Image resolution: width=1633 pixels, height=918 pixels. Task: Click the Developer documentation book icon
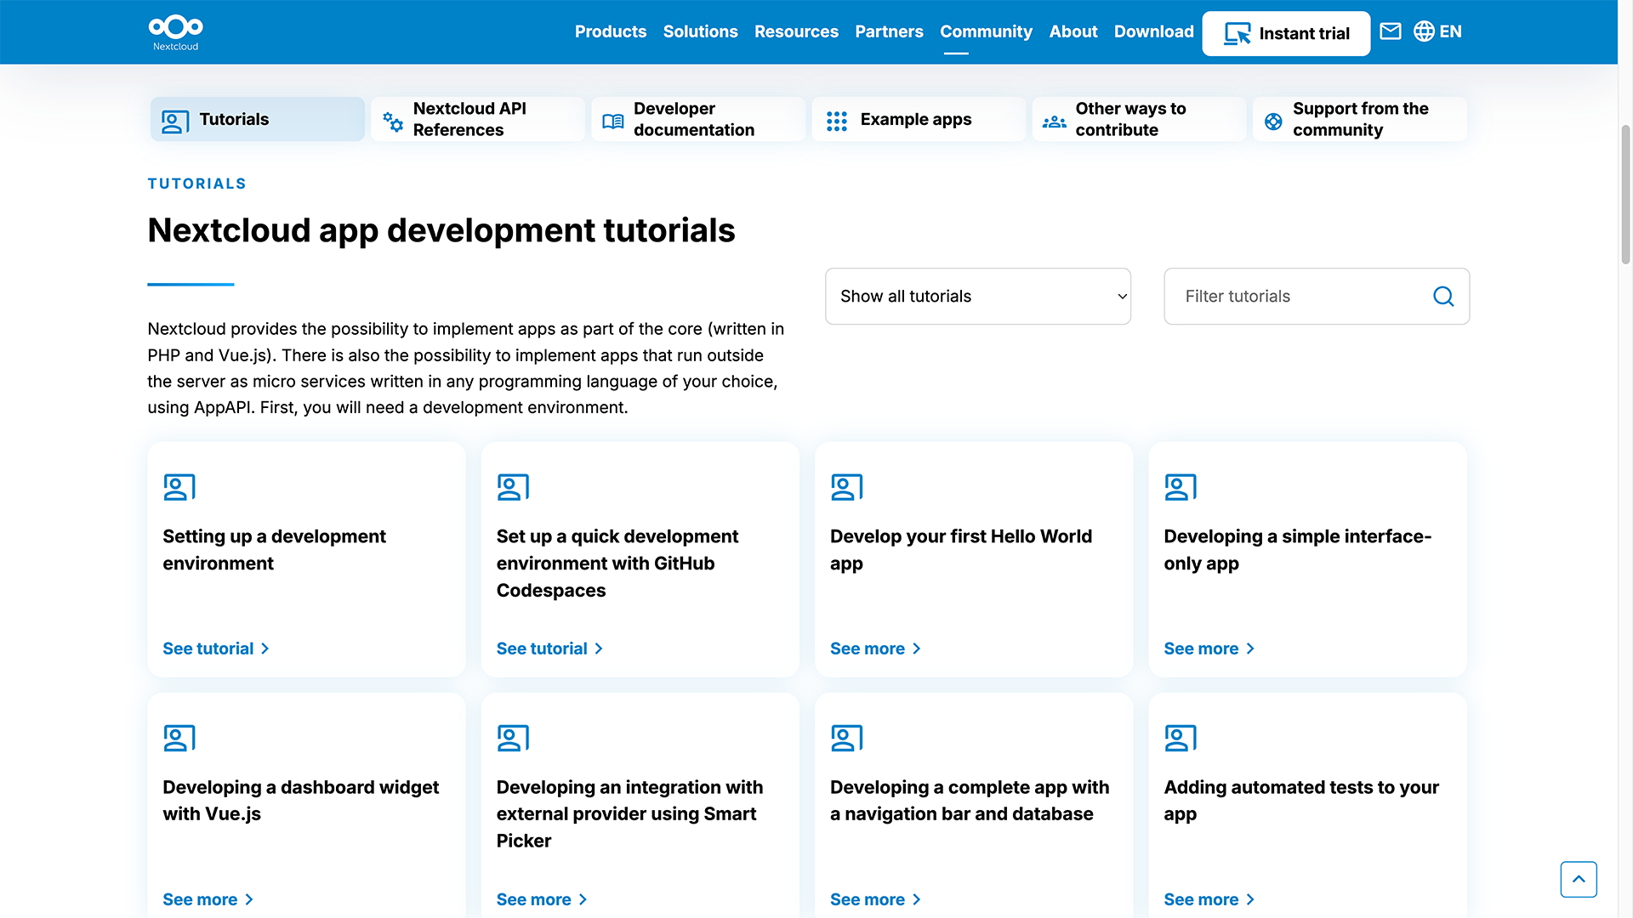pyautogui.click(x=612, y=120)
